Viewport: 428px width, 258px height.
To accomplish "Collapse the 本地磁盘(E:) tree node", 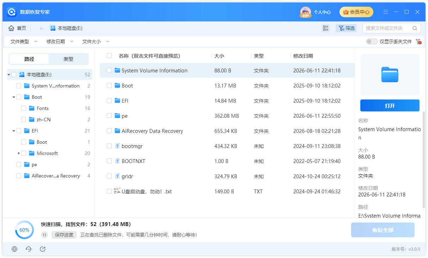I will pos(9,75).
